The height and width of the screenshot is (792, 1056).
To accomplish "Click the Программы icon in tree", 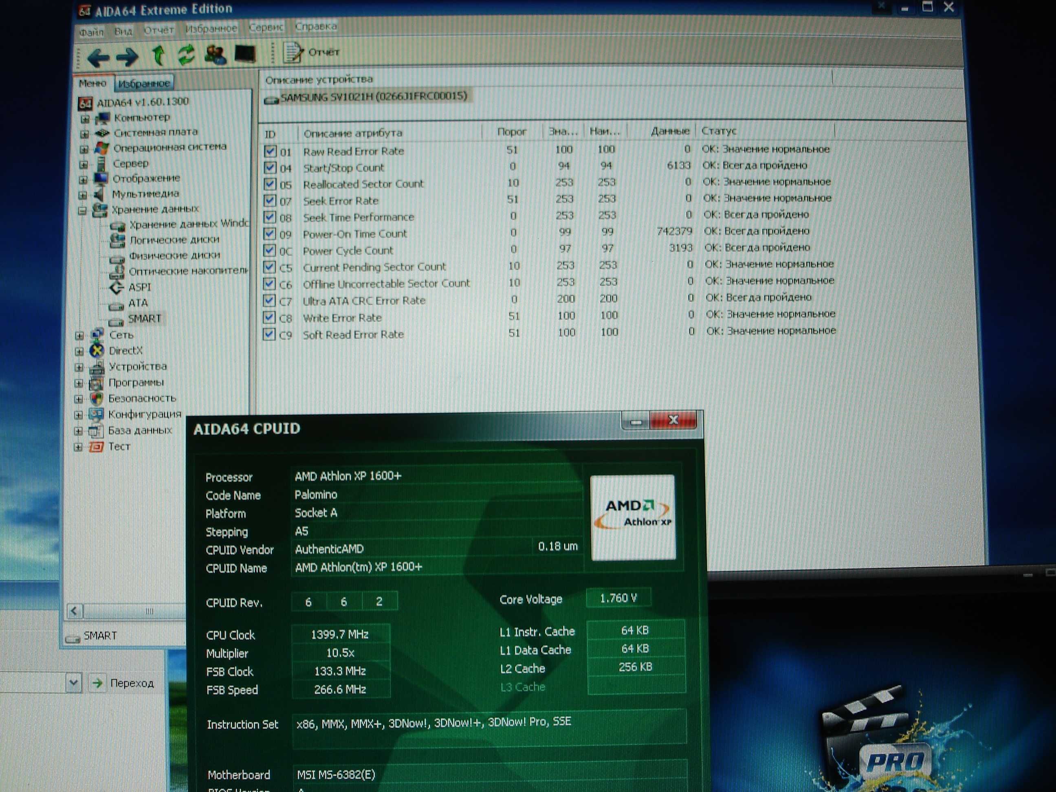I will tap(97, 383).
